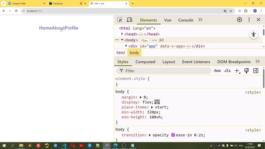Screen dimensions: 265x149
Task: Navigate to Profile link on page
Action: pos(72,28)
